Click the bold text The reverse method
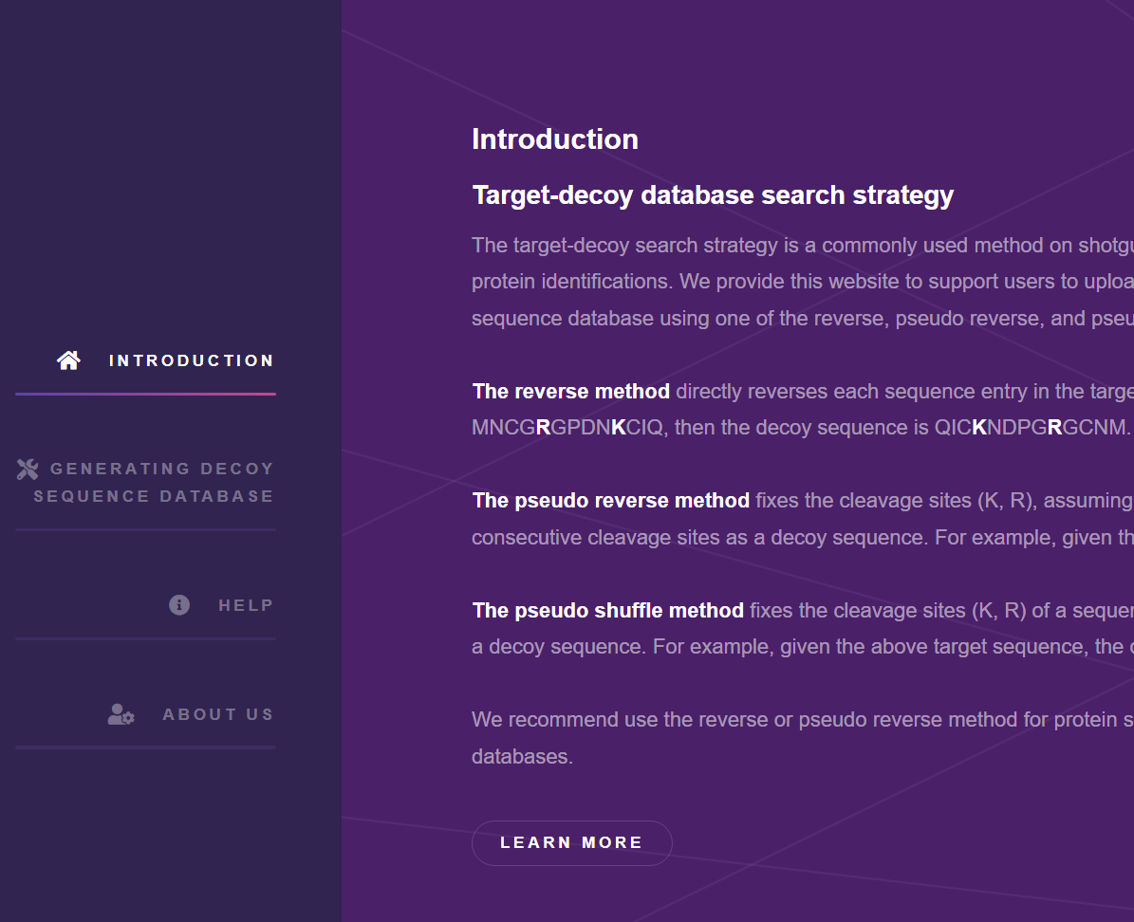 (570, 391)
